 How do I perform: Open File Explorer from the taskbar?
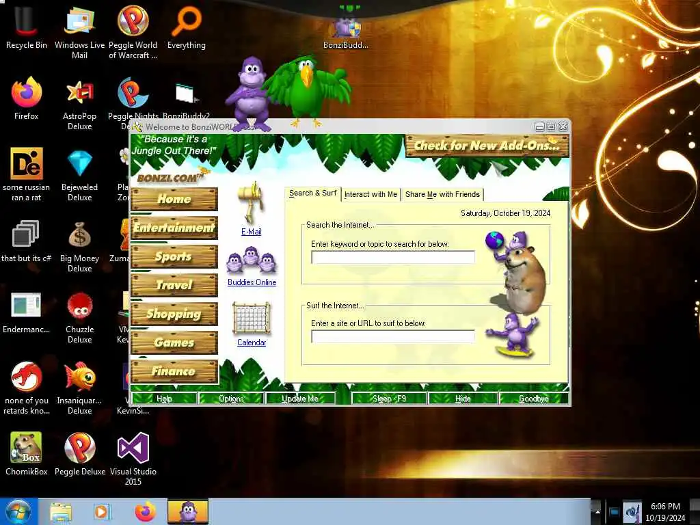(61, 512)
